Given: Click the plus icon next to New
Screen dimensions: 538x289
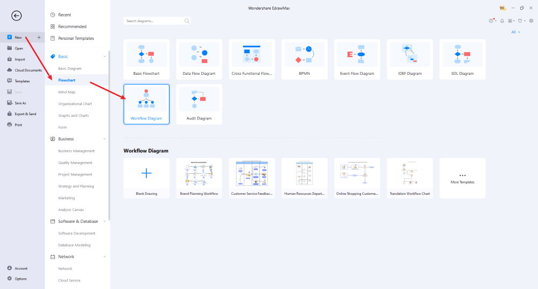Looking at the screenshot, I should point(39,38).
